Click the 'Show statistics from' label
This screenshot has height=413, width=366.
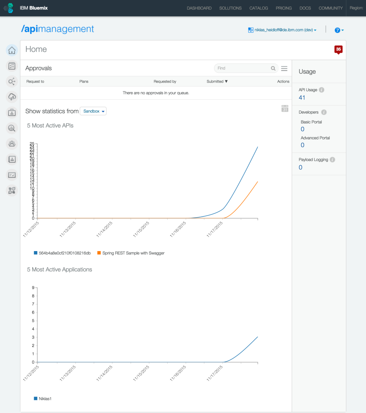pos(52,111)
